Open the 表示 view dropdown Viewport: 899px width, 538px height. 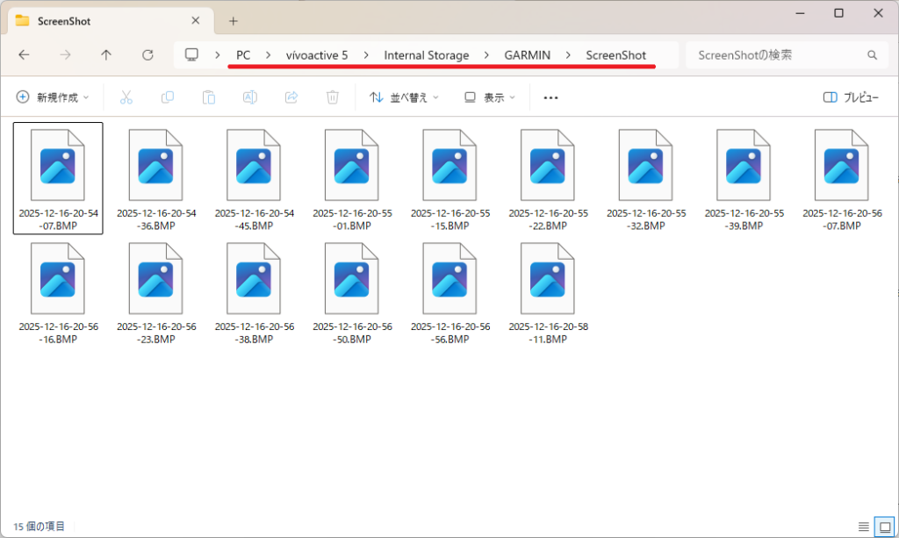(x=490, y=97)
